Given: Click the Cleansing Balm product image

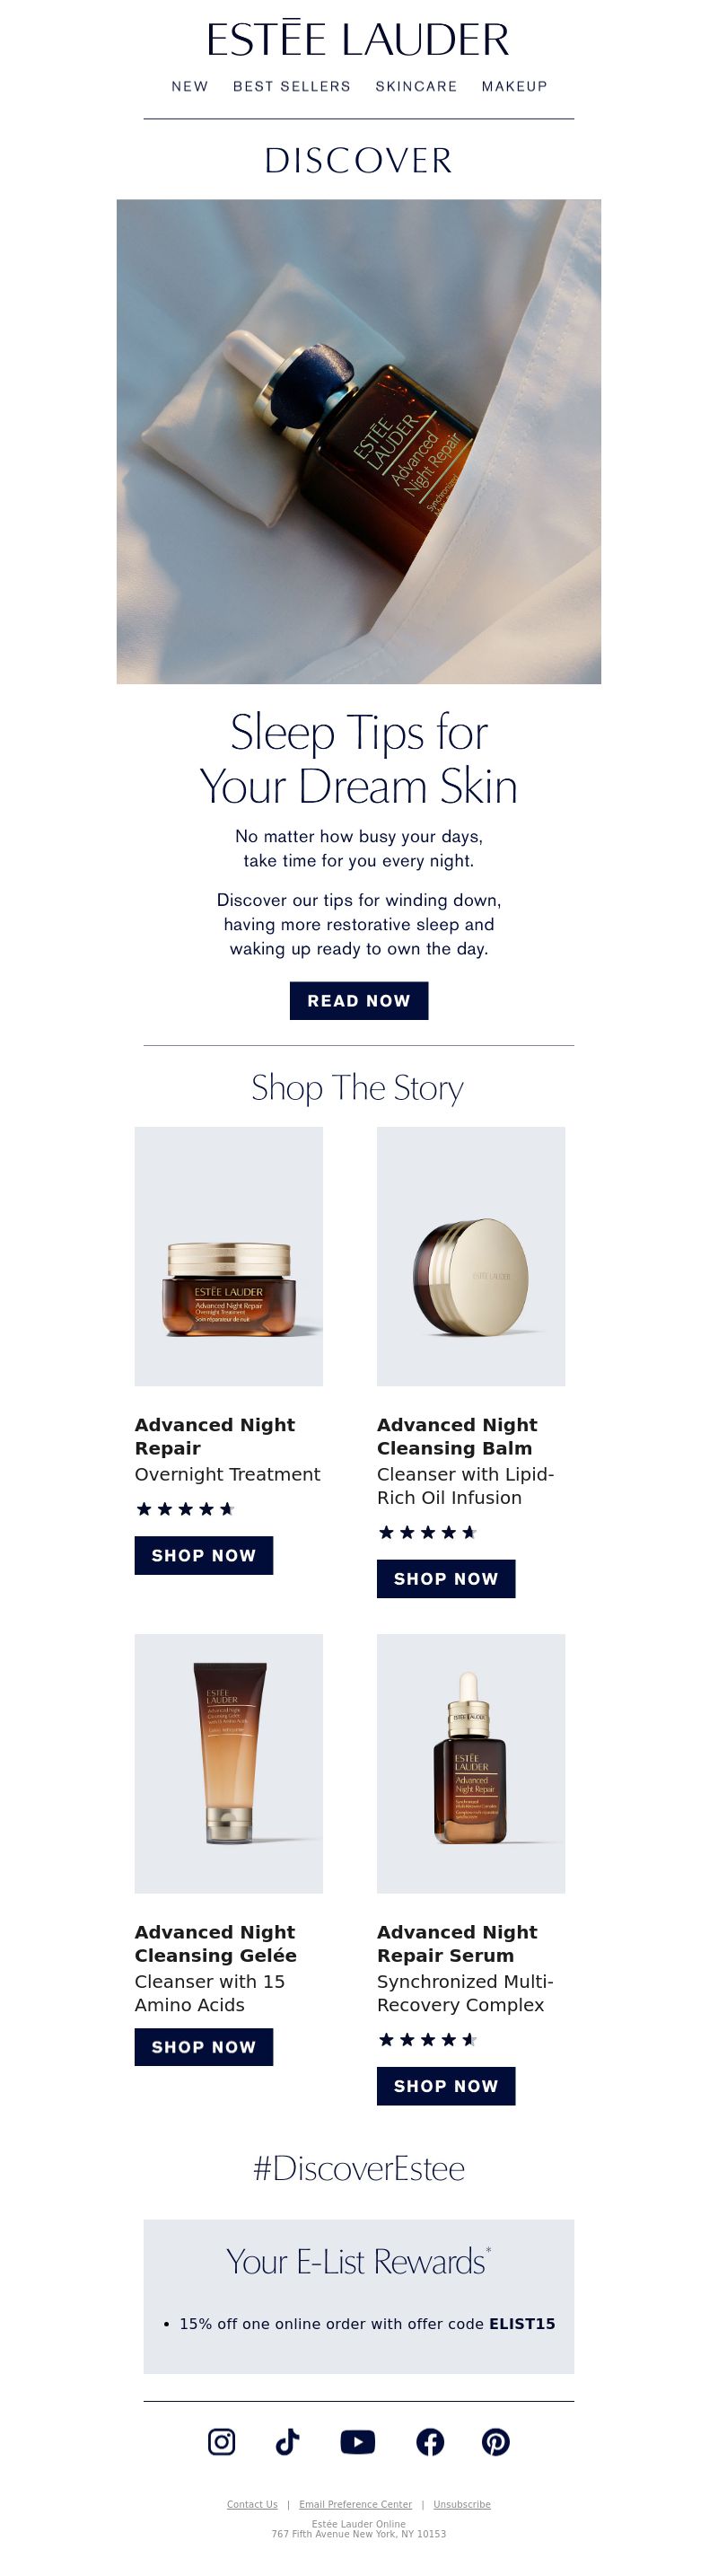Looking at the screenshot, I should [x=471, y=1256].
